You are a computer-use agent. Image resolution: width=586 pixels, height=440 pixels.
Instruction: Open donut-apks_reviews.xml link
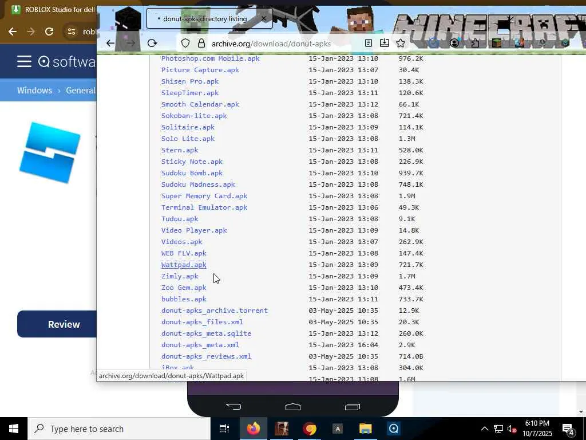(x=206, y=356)
